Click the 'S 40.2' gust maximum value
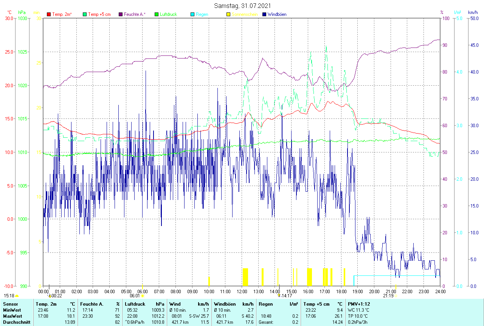Image resolution: width=484 pixels, height=326 pixels. (248, 316)
